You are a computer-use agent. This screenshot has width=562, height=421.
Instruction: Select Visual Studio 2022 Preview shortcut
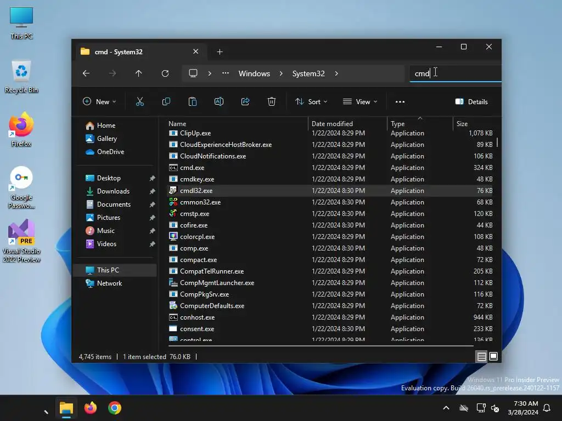click(x=21, y=241)
